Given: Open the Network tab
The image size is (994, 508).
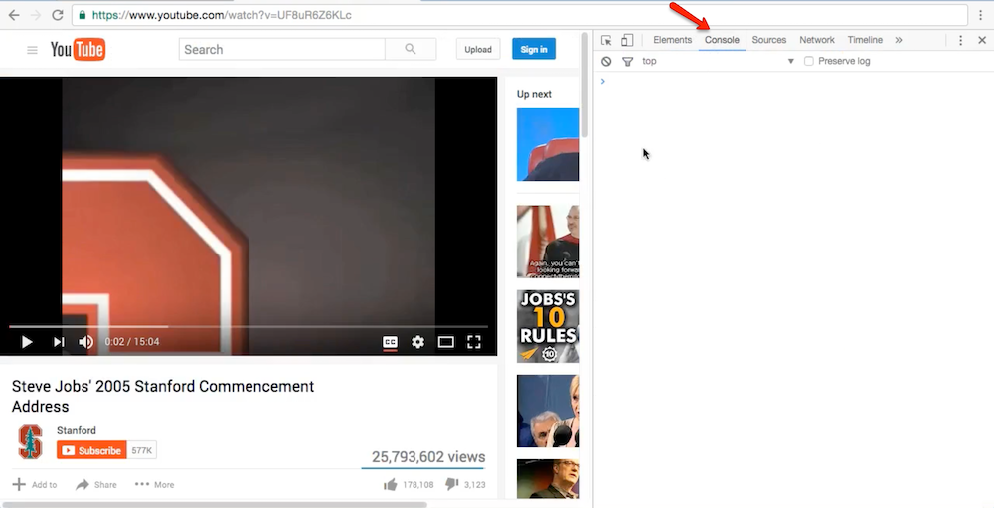Looking at the screenshot, I should (816, 40).
